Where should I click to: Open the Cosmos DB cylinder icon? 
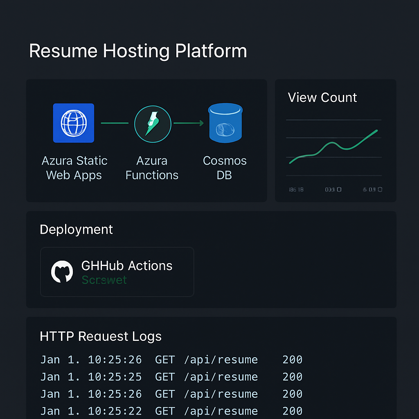click(225, 123)
